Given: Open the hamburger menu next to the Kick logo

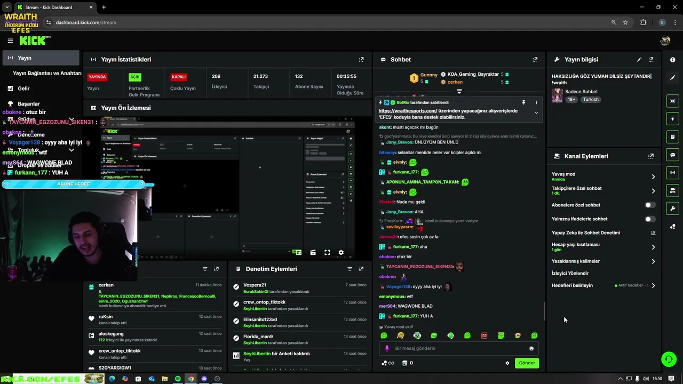Looking at the screenshot, I should click(10, 41).
